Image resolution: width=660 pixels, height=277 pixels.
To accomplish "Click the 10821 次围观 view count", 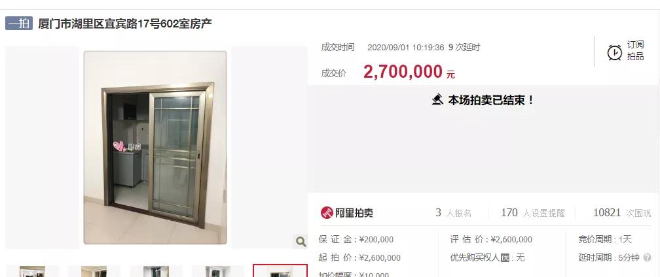I will coord(622,213).
